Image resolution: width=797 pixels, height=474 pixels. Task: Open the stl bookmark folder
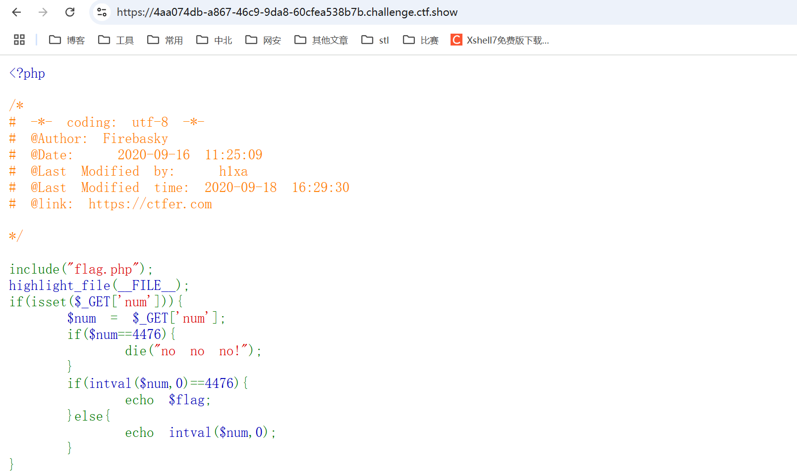tap(375, 40)
